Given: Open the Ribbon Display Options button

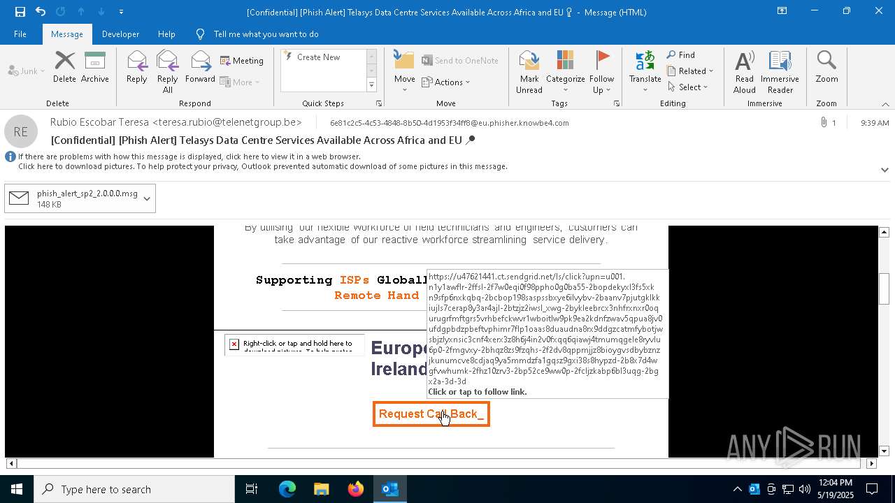Looking at the screenshot, I should pyautogui.click(x=782, y=11).
